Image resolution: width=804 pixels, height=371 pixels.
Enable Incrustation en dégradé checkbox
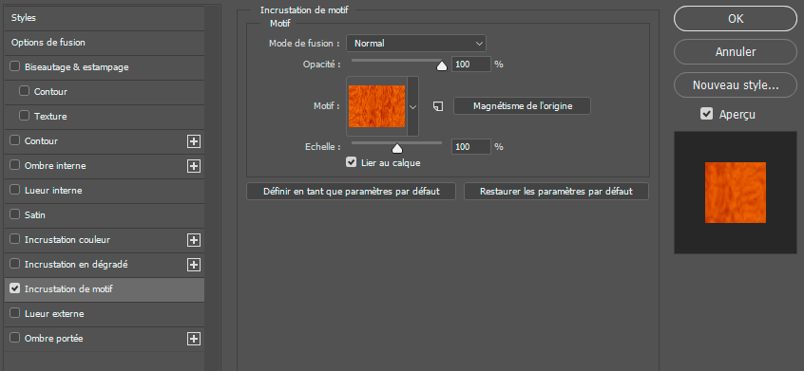click(14, 264)
